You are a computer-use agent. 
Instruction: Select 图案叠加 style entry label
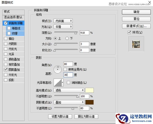tap(14, 70)
